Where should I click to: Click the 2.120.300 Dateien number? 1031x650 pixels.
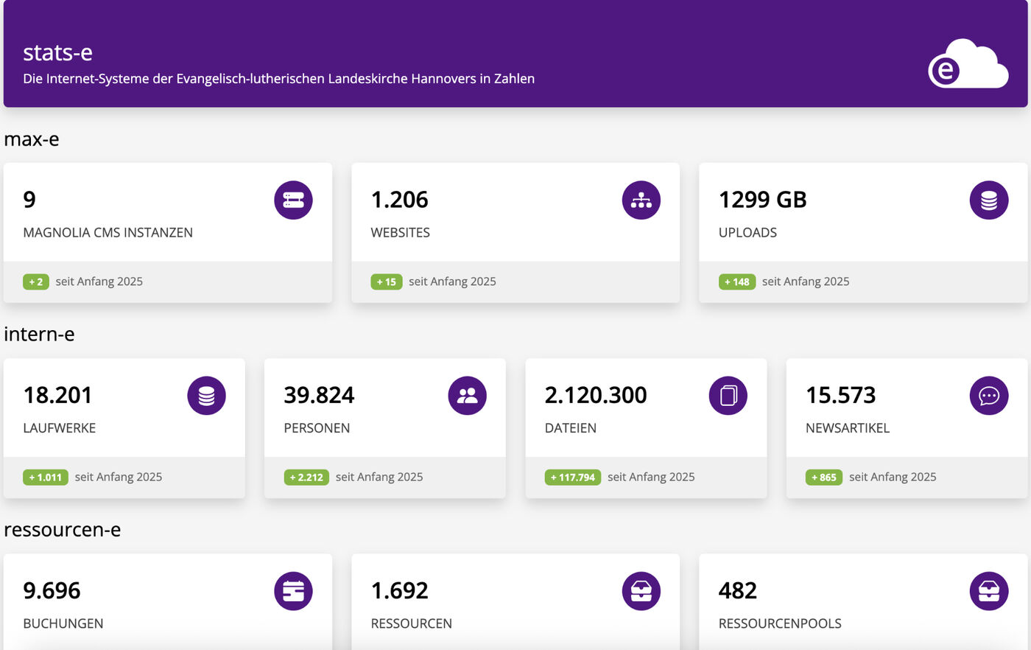[x=595, y=395]
